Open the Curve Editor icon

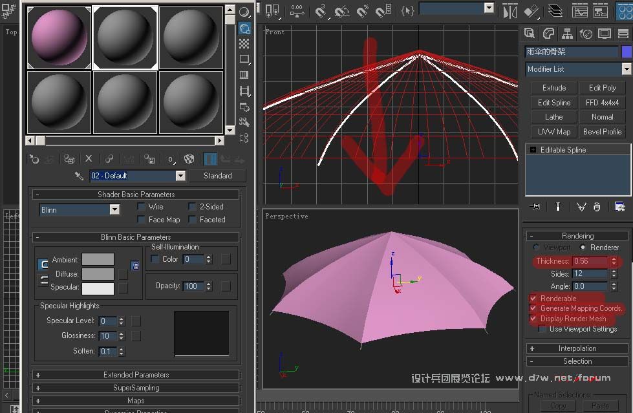(x=580, y=11)
